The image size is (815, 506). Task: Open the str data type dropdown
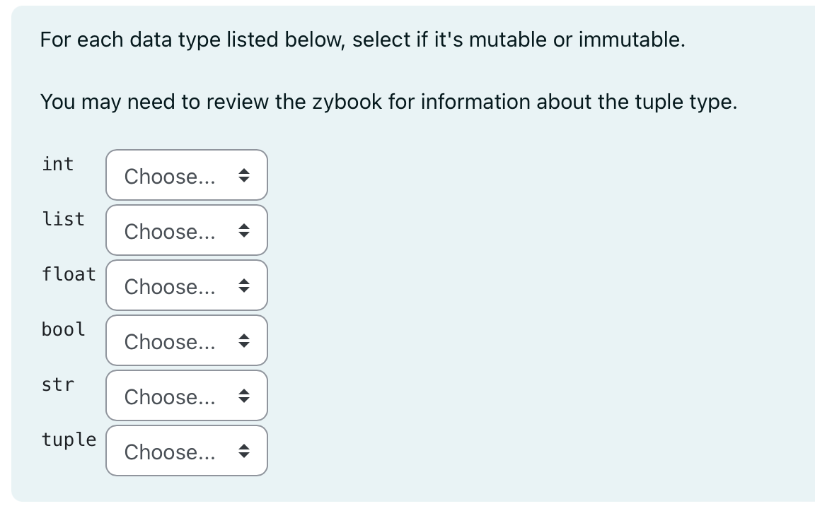(x=187, y=396)
